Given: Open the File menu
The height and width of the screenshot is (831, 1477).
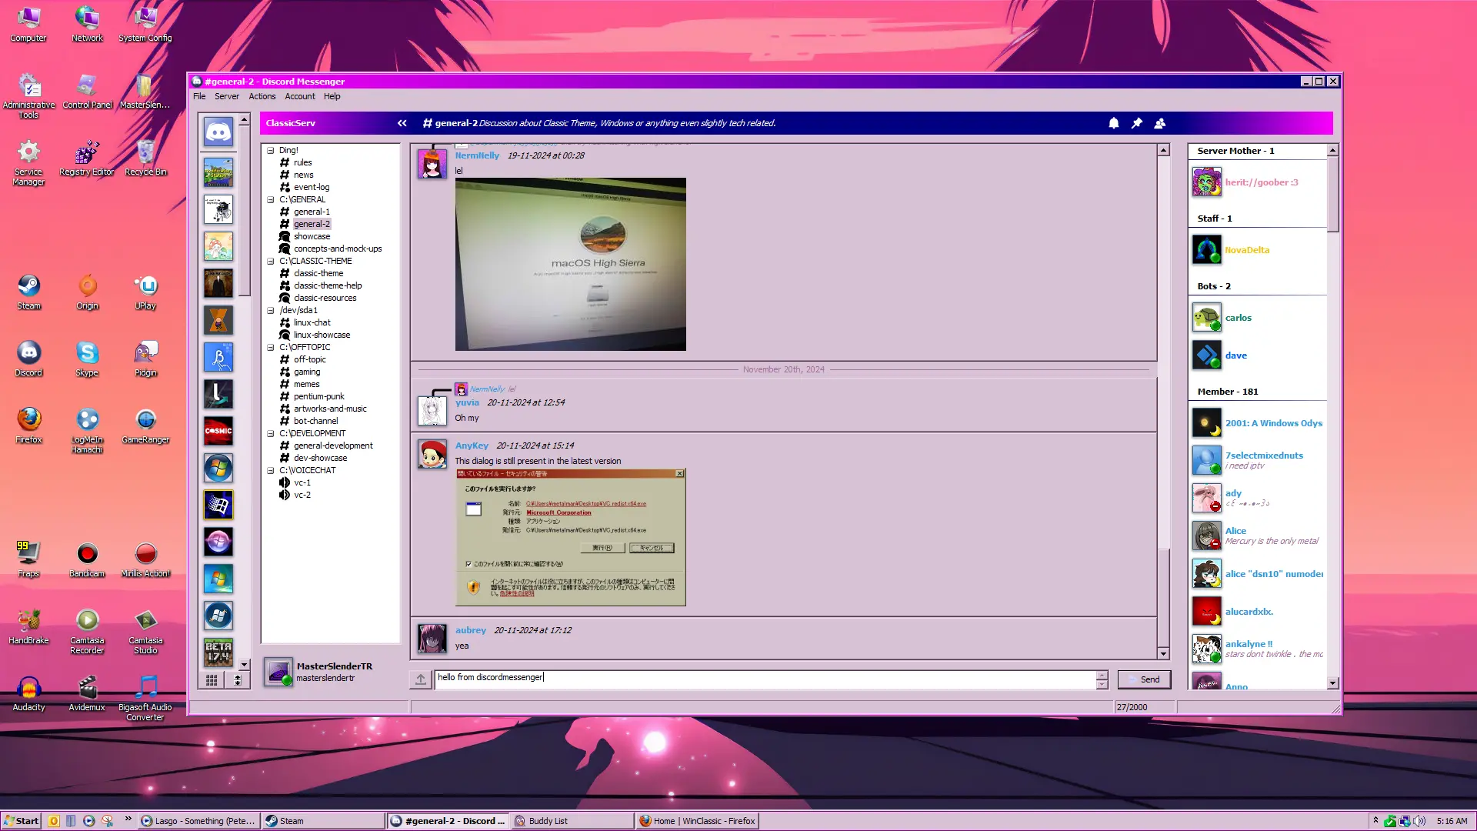Looking at the screenshot, I should coord(199,96).
